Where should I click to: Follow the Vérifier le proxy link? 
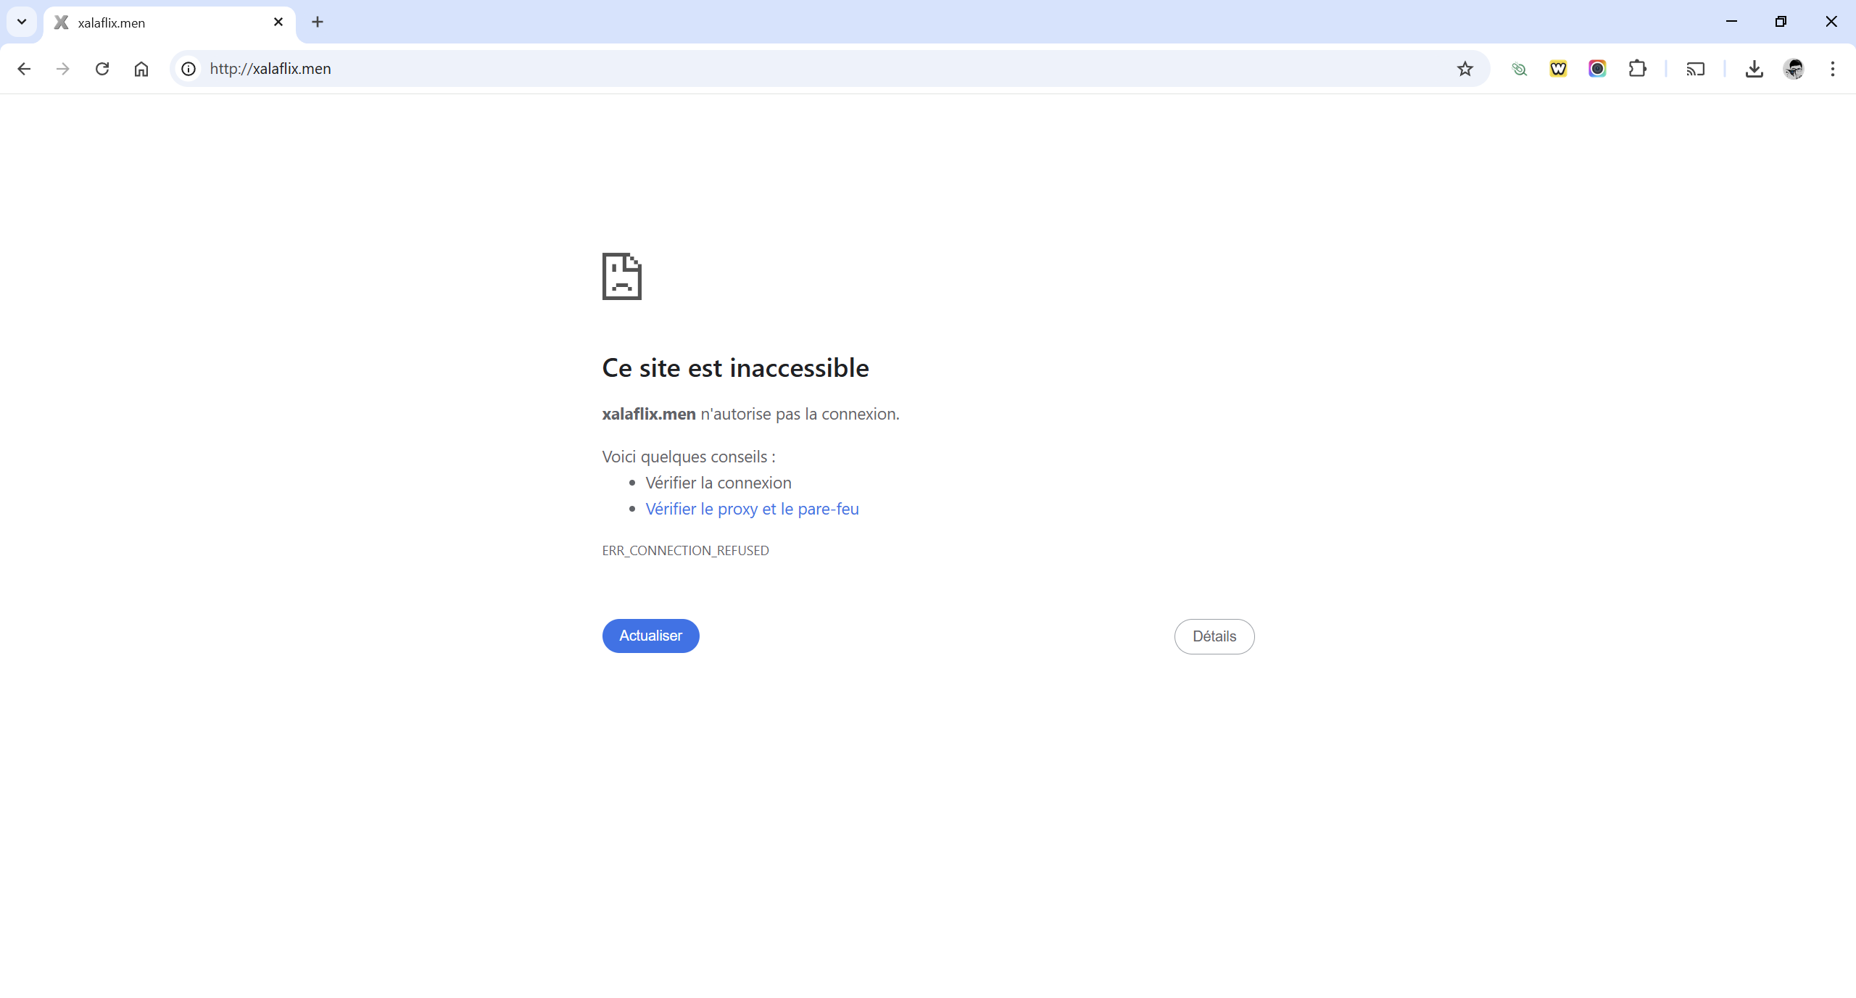pos(751,509)
